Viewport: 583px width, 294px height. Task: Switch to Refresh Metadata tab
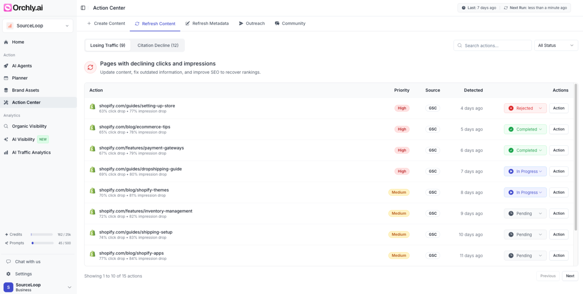pos(207,24)
